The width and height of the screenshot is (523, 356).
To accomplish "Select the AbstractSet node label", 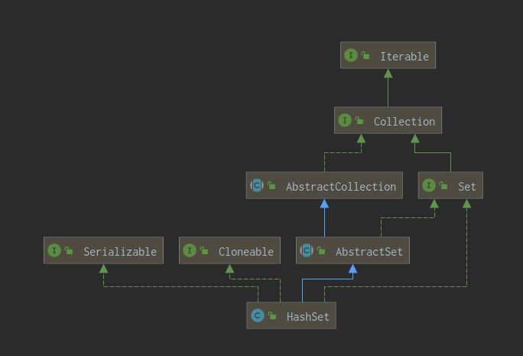I will tap(369, 251).
